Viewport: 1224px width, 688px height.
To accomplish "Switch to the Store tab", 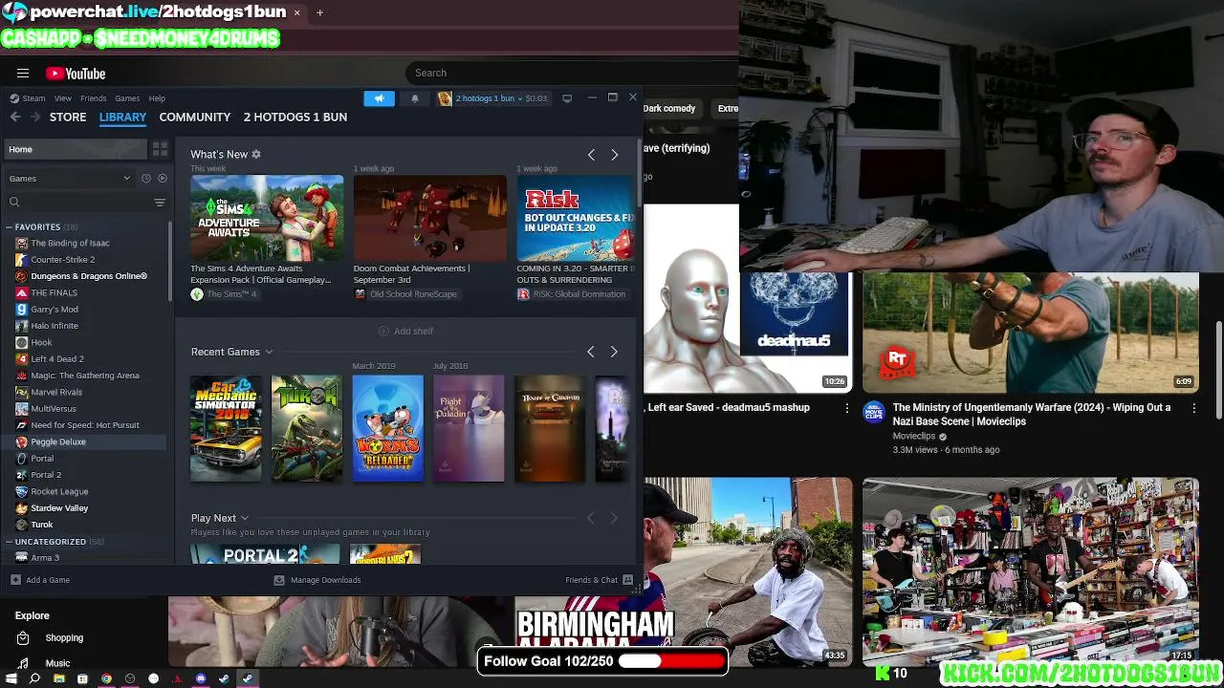I will pos(68,117).
